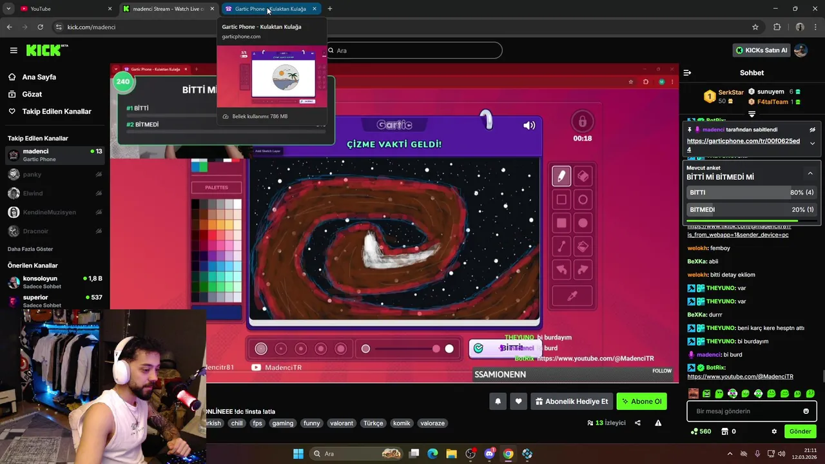Collapse the Sohbet chat panel

point(687,73)
